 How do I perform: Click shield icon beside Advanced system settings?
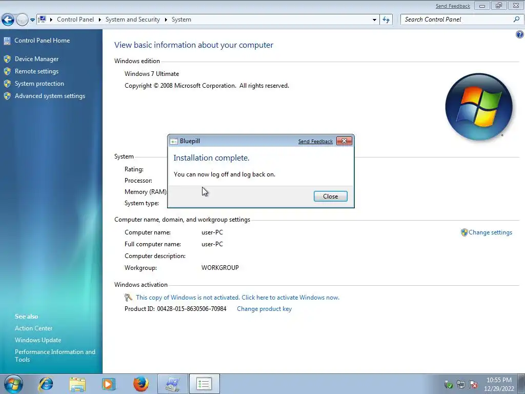click(x=7, y=96)
